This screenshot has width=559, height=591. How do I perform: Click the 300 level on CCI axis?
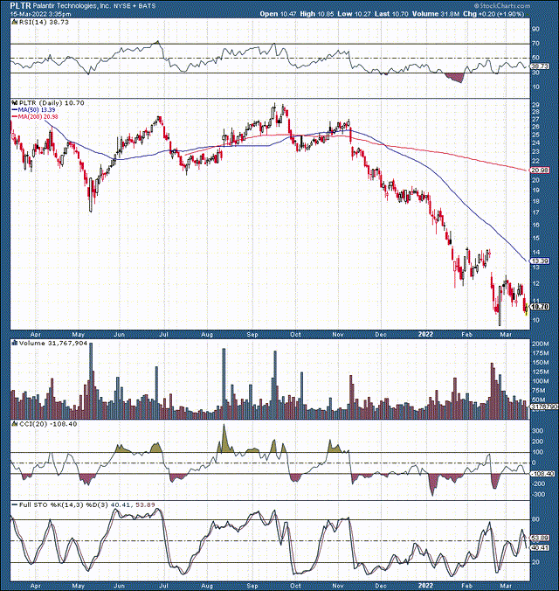coord(537,431)
